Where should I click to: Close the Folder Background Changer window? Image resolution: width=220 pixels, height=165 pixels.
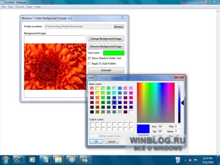(x=122, y=17)
